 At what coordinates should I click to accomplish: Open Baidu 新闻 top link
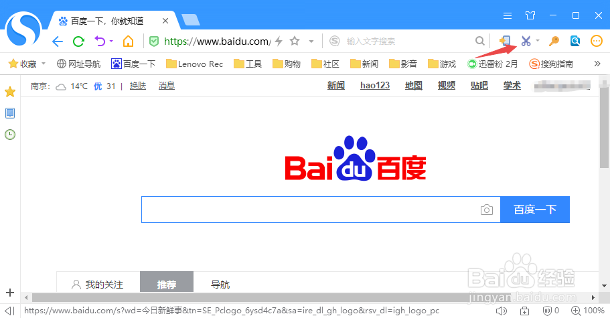point(336,86)
